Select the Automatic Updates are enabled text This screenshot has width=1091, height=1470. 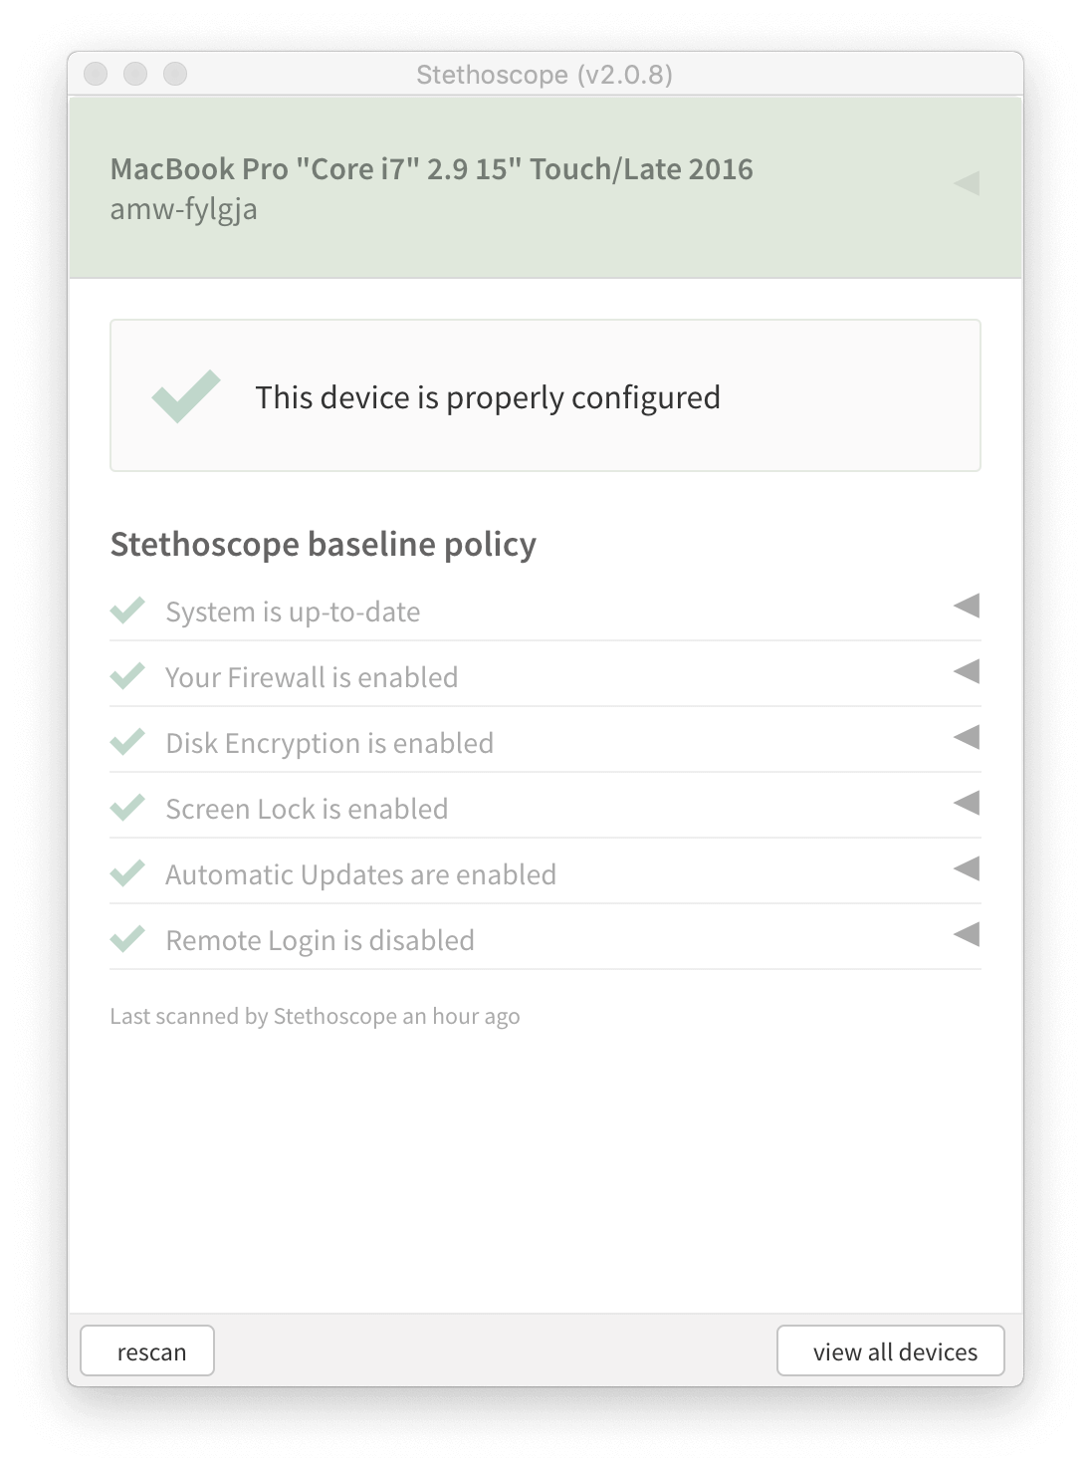pyautogui.click(x=360, y=874)
